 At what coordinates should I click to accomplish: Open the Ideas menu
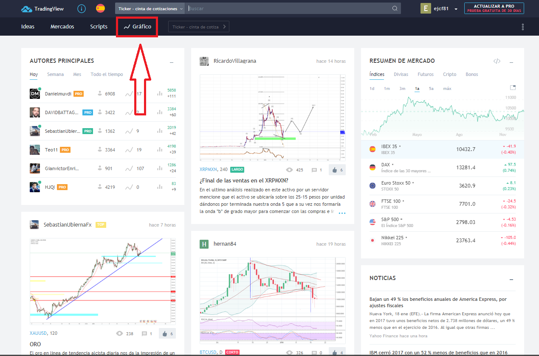pos(28,27)
